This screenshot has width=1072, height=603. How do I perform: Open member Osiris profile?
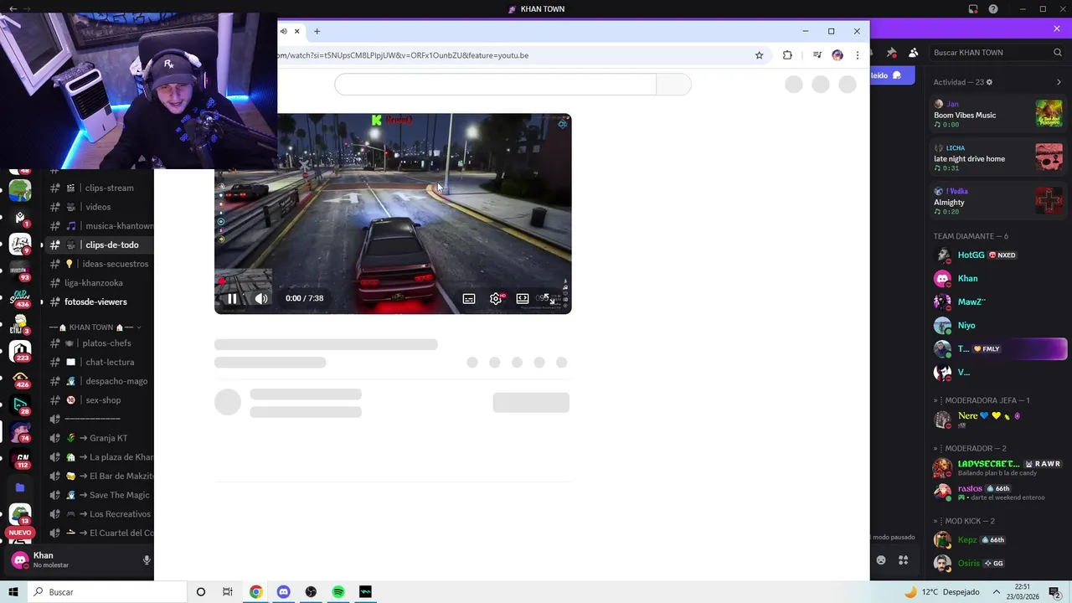998,563
